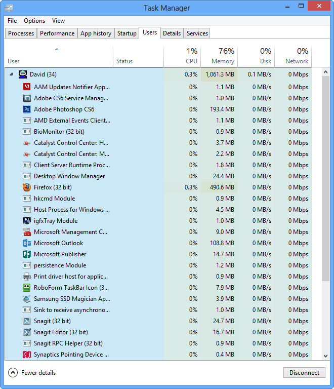Image resolution: width=334 pixels, height=389 pixels.
Task: Click the Snagit (32 bit) icon
Action: (27, 321)
